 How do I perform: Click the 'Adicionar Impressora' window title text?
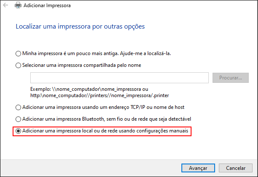[x=47, y=6]
